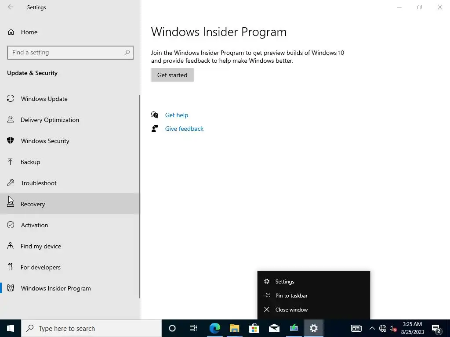Screen dimensions: 450x337
Task: Click the download-arrow app icon on the taskbar
Action: coord(294,328)
